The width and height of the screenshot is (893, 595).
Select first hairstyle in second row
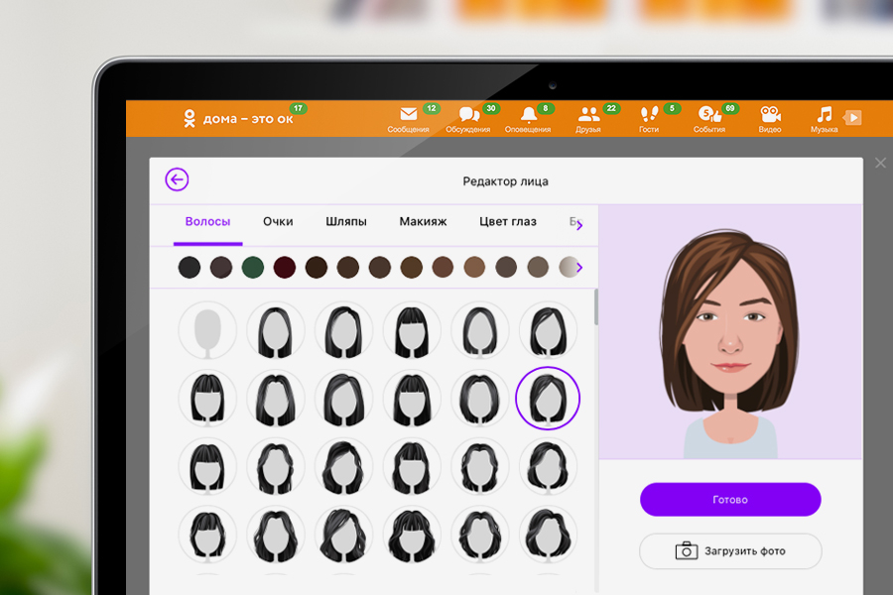pos(207,399)
